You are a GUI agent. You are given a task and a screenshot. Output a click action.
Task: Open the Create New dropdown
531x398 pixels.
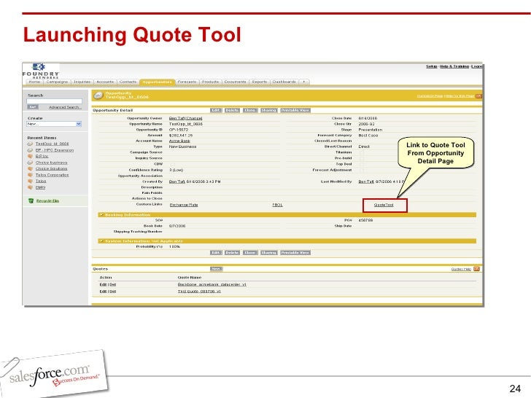click(54, 124)
